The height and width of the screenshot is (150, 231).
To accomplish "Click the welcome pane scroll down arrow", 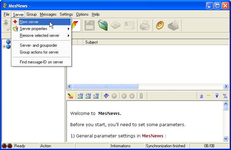I will click(x=226, y=138).
